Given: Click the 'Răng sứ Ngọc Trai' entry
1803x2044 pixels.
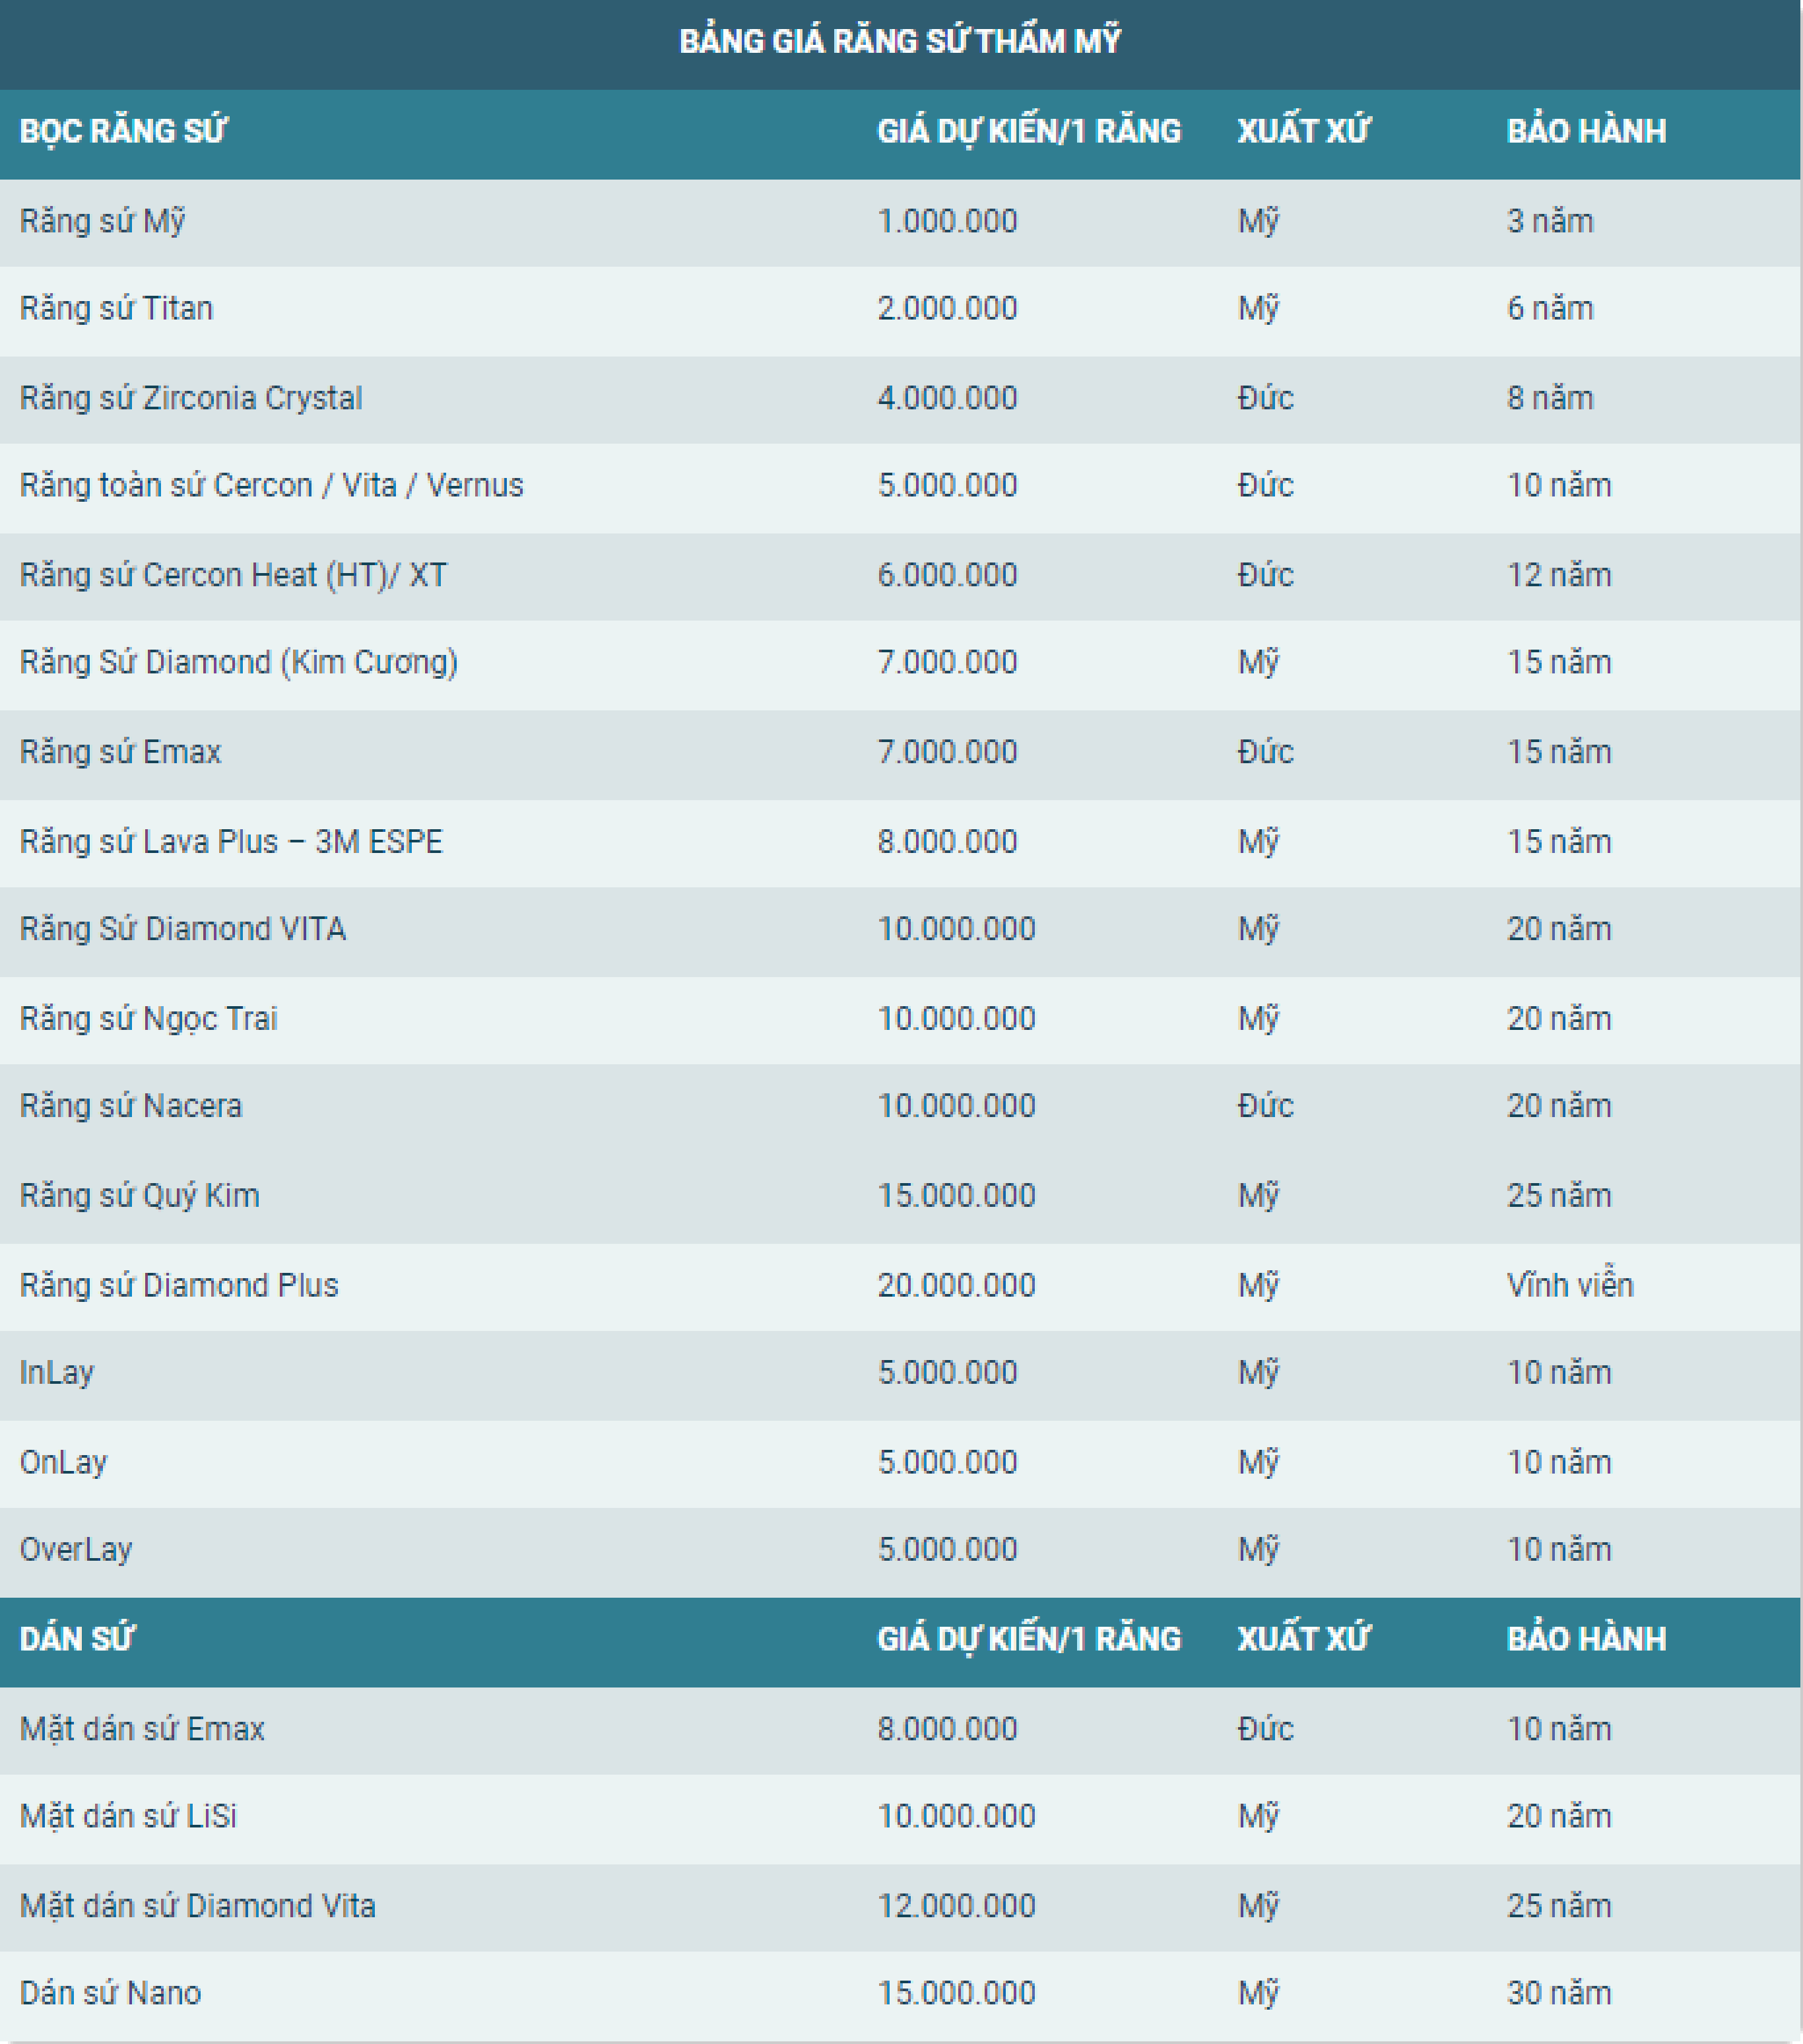Looking at the screenshot, I should click(x=148, y=1019).
